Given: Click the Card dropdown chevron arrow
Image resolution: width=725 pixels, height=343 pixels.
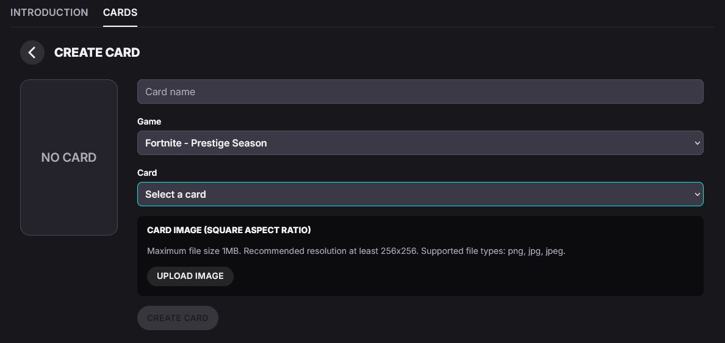Looking at the screenshot, I should 697,194.
